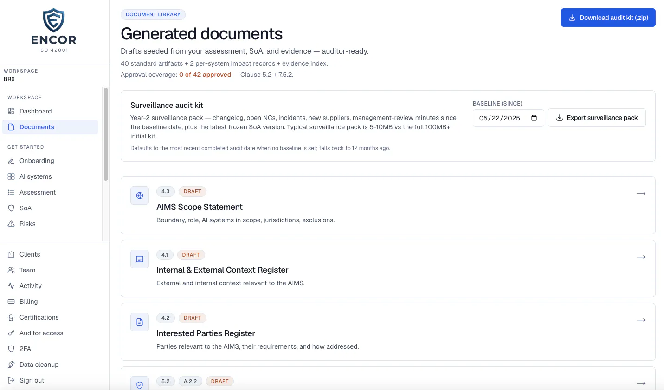Click the Data cleanup broom icon
Screen dimensions: 664x390
(11, 365)
